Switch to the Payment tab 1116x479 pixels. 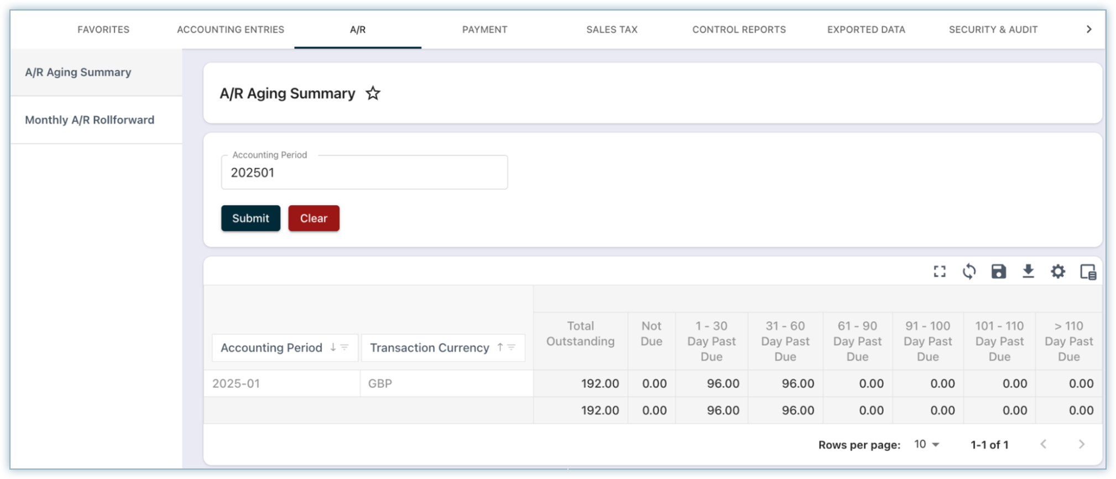click(484, 30)
